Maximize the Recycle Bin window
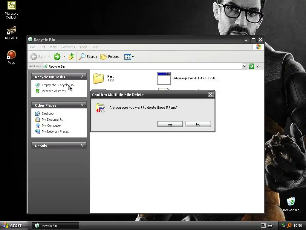 tap(253, 40)
